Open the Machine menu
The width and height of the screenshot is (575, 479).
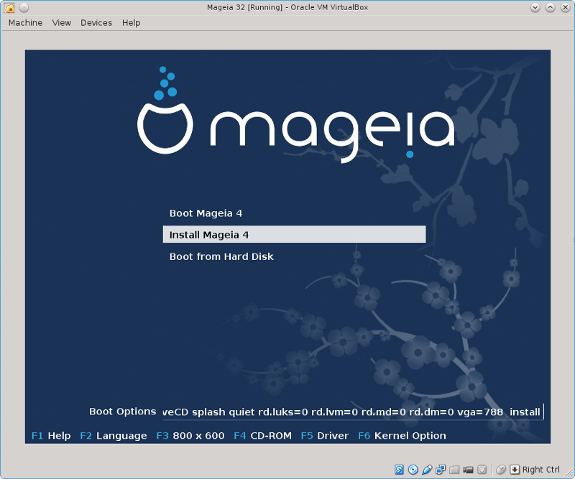pyautogui.click(x=25, y=23)
